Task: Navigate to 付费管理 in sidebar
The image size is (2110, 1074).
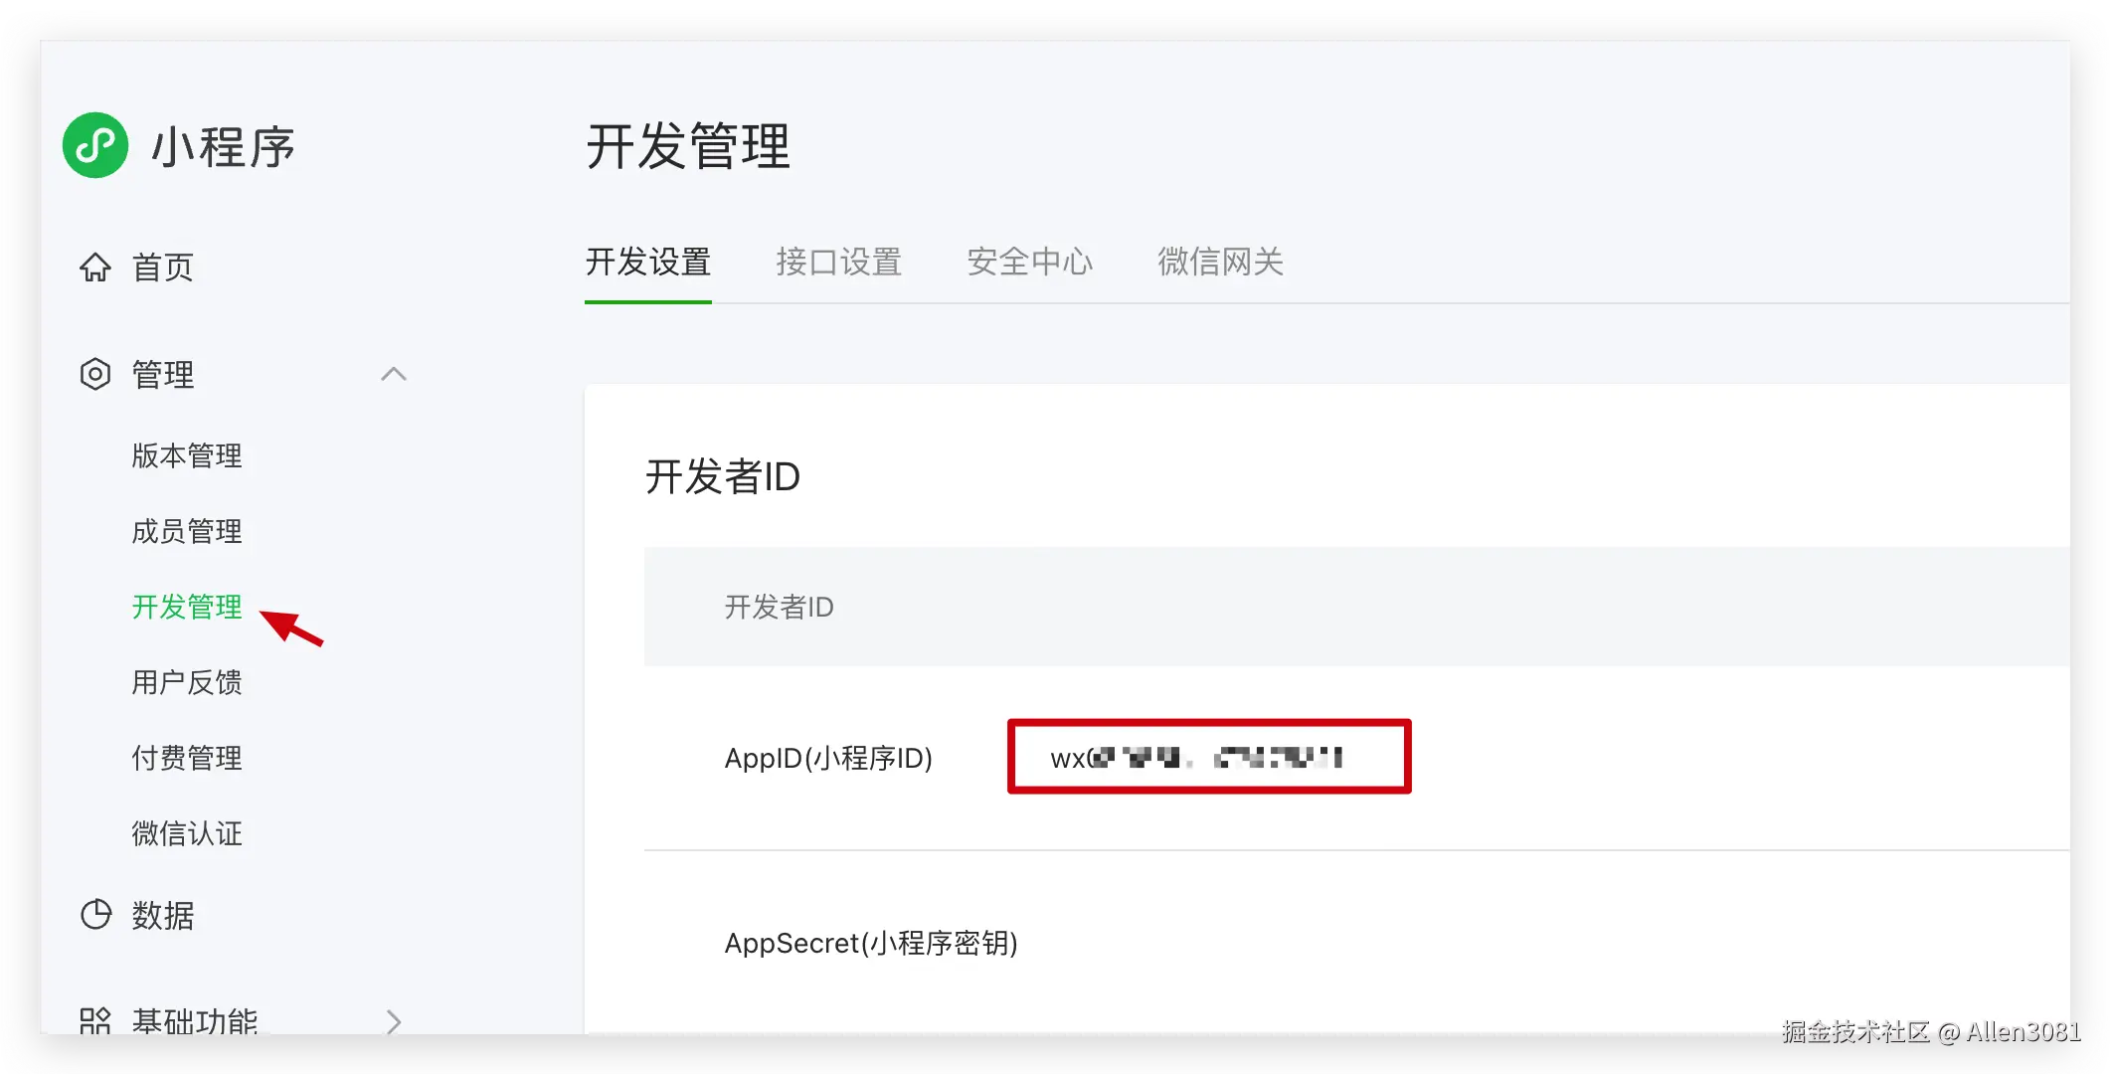Action: [187, 758]
